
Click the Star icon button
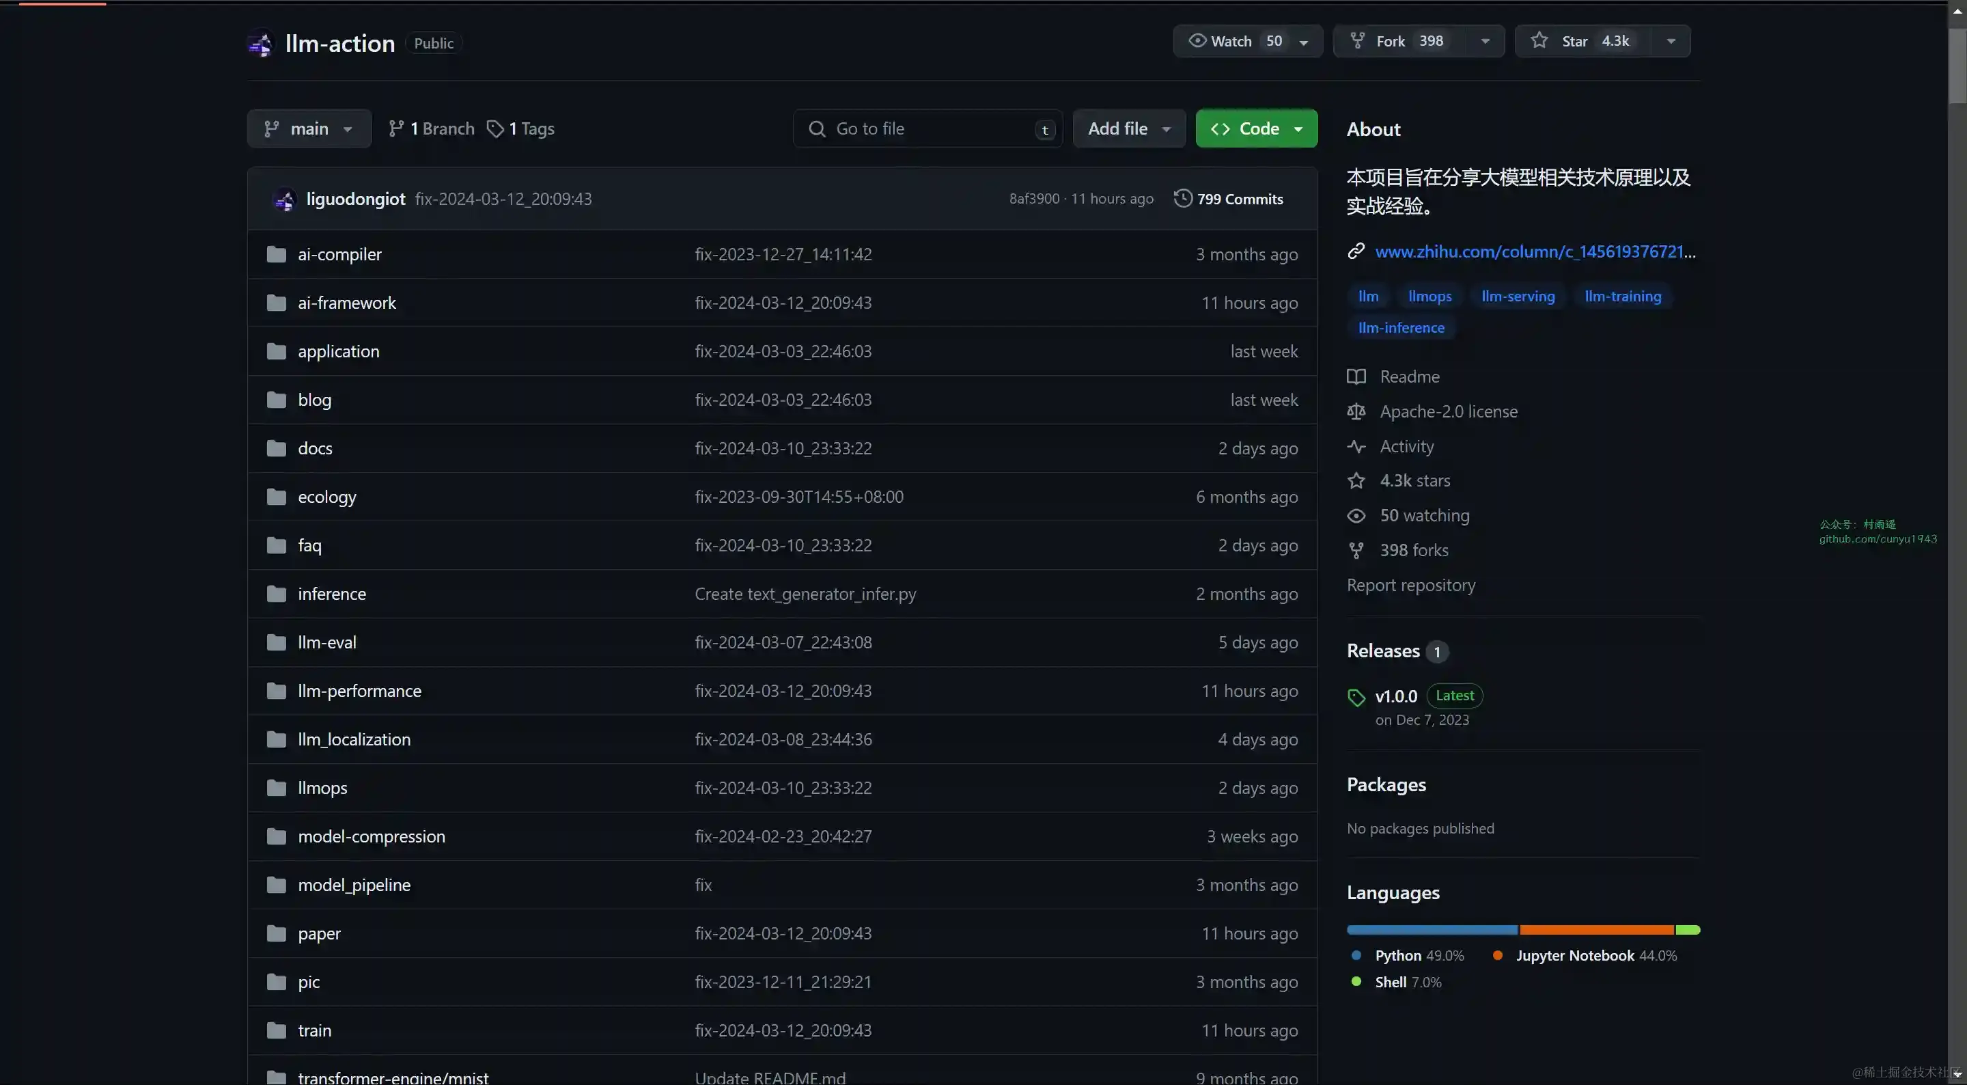[1539, 40]
